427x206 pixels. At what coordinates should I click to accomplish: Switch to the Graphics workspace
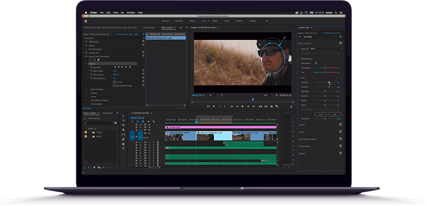click(240, 21)
